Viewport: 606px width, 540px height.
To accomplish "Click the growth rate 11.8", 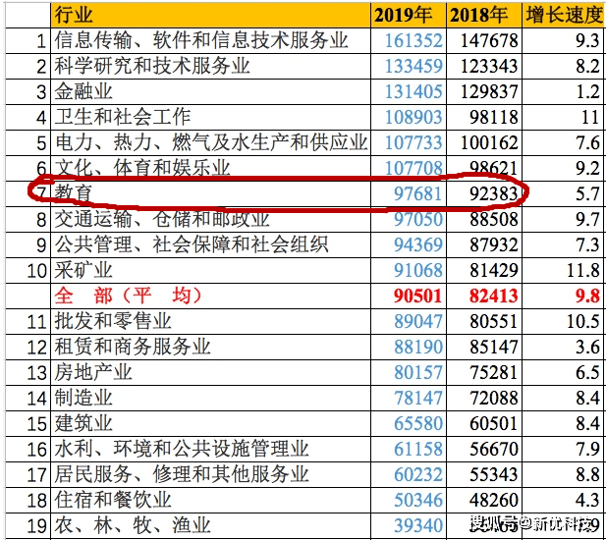I will click(x=582, y=270).
